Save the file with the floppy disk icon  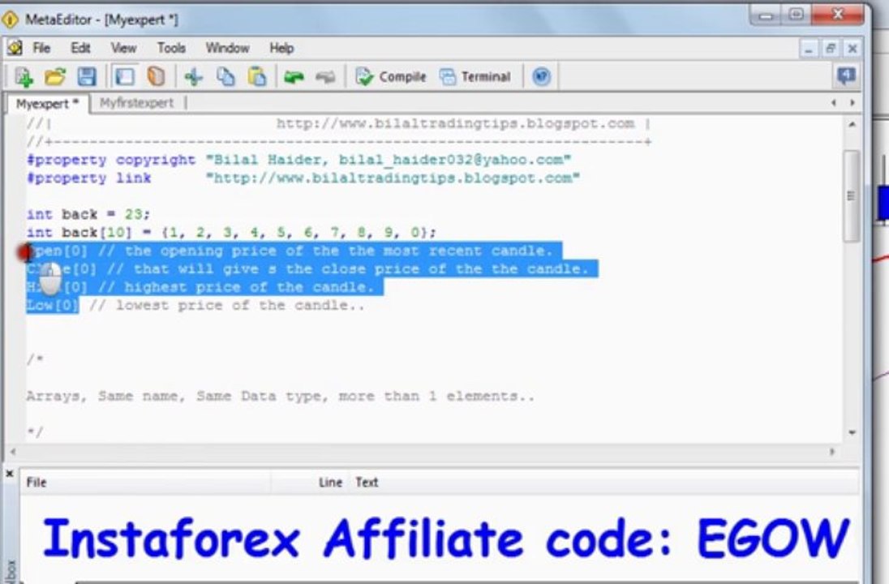click(87, 76)
